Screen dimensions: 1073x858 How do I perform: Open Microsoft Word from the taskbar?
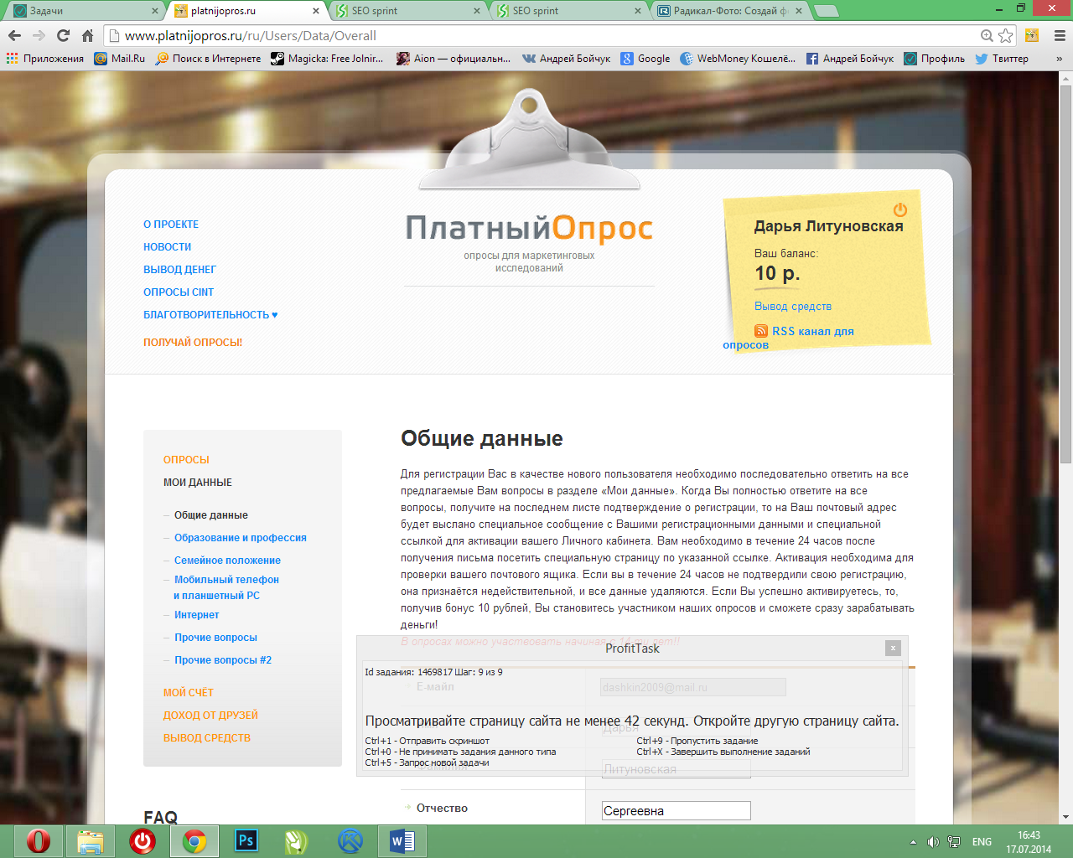(x=402, y=840)
